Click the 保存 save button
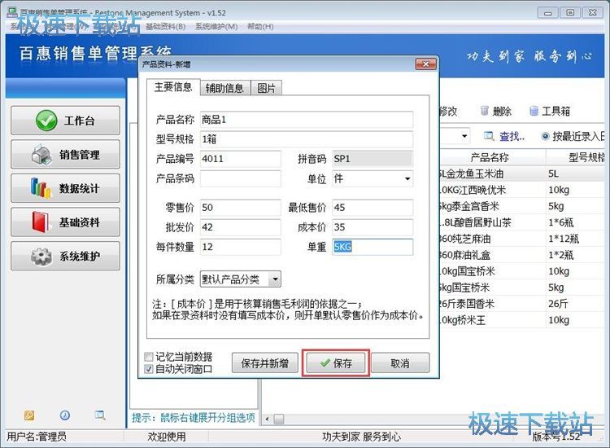Viewport: 610px width, 448px height. coord(336,363)
